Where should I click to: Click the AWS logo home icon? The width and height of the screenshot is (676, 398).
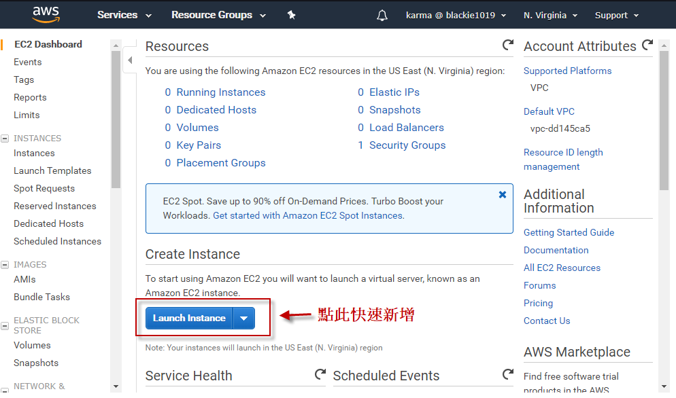pos(46,14)
